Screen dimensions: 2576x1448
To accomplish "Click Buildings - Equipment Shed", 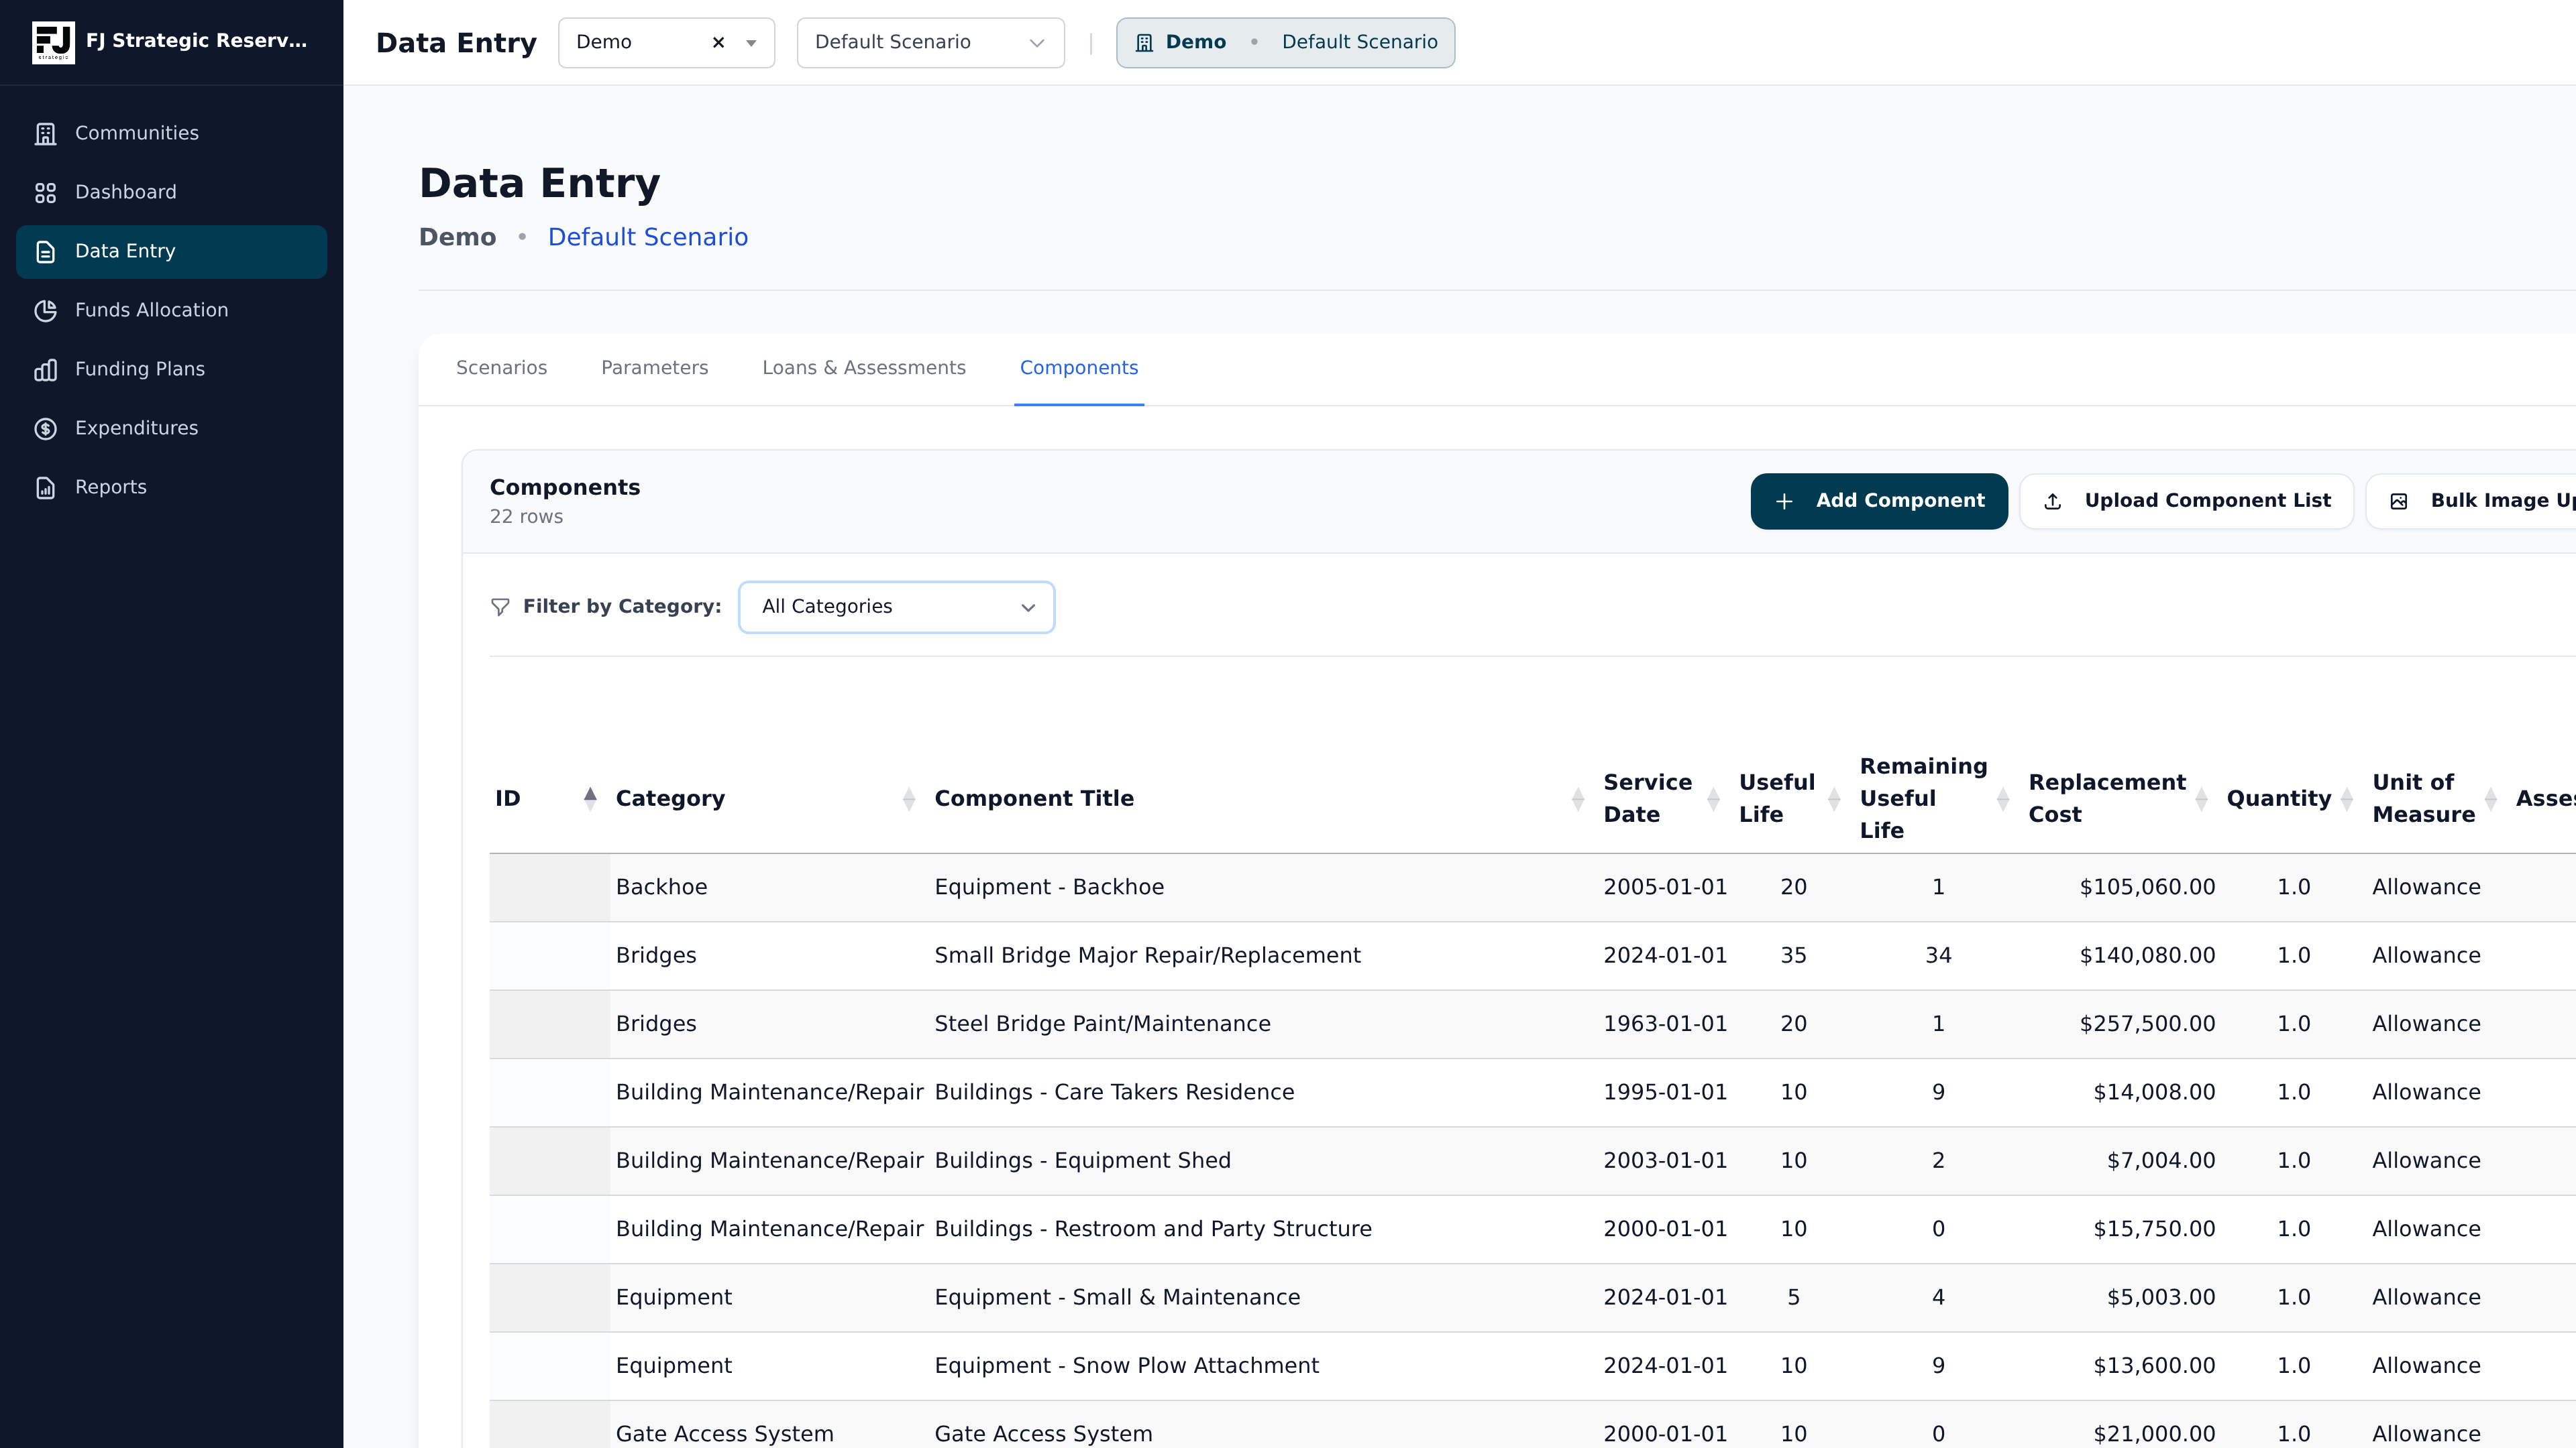I will point(1082,1161).
